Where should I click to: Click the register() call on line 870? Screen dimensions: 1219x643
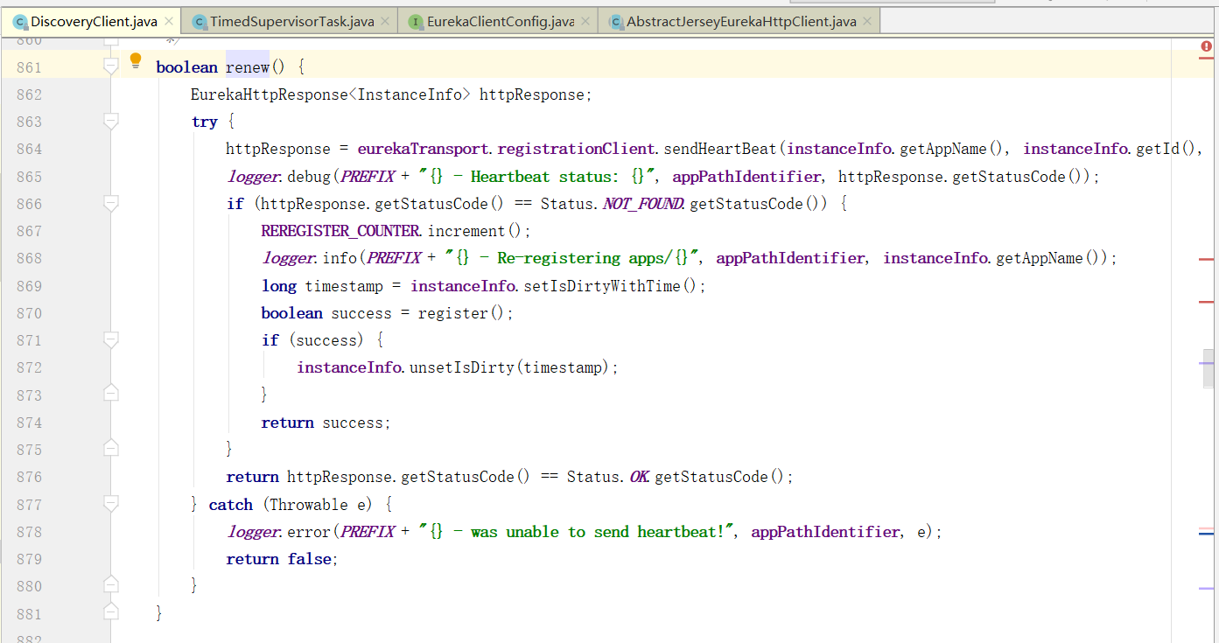461,313
